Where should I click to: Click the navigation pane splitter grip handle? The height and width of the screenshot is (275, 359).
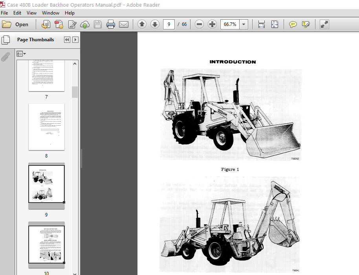(82, 158)
